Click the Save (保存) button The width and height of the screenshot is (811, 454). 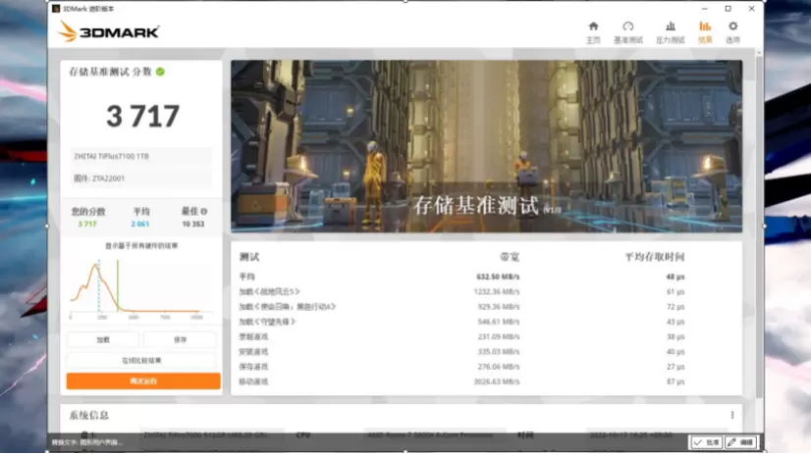[180, 339]
